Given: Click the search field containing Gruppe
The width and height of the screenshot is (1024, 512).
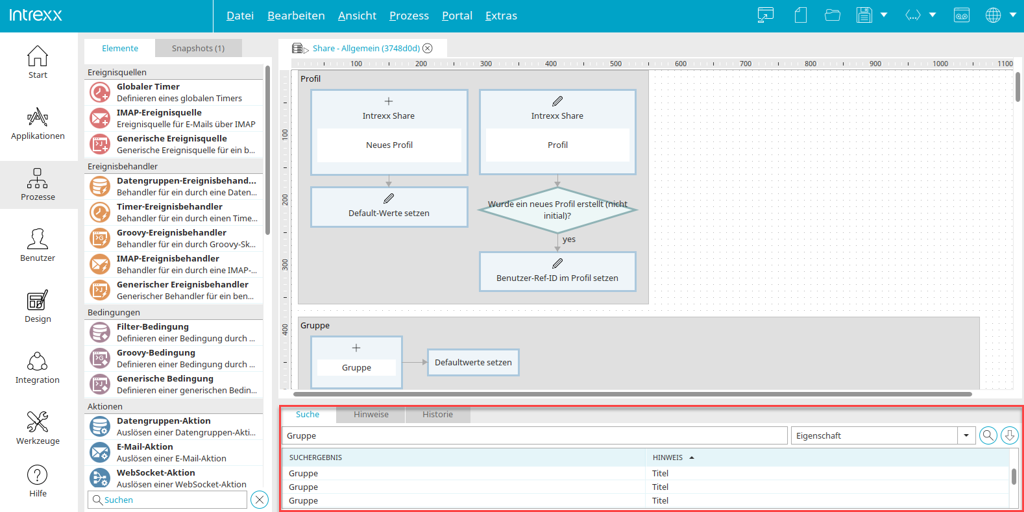Looking at the screenshot, I should click(x=535, y=435).
